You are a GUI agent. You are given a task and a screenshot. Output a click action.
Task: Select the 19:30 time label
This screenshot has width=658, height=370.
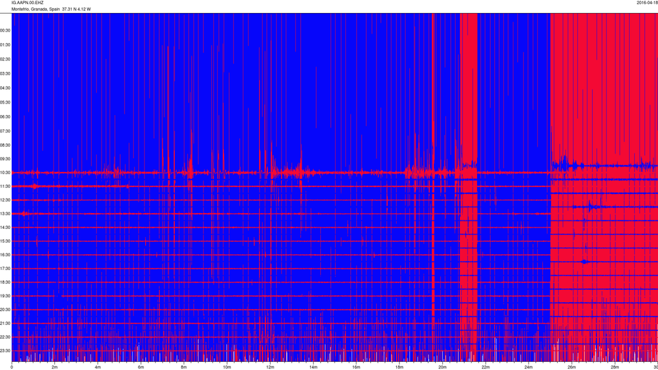click(x=5, y=296)
